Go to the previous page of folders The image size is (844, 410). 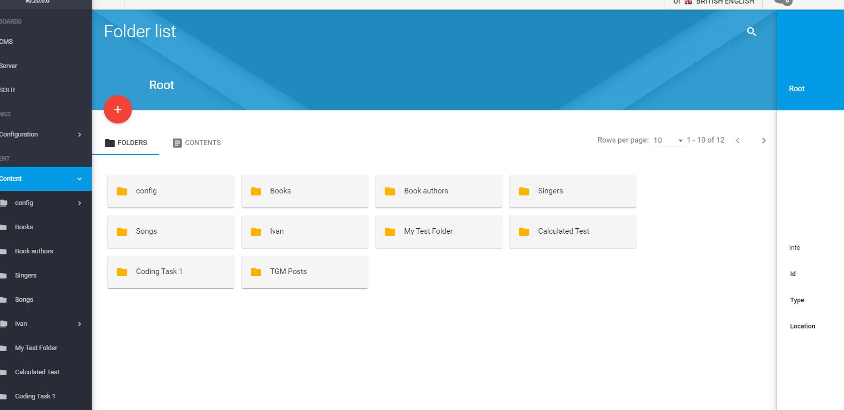tap(738, 141)
